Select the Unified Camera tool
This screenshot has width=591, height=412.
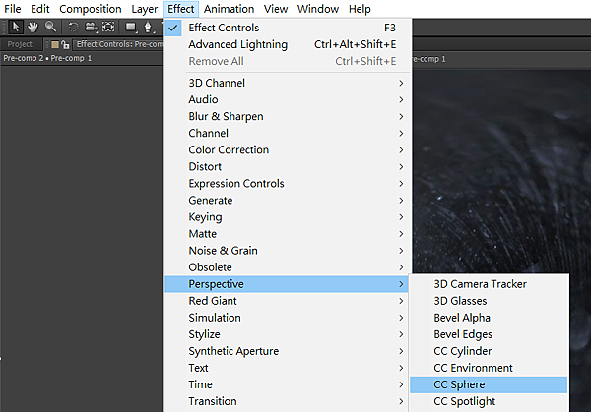[90, 27]
